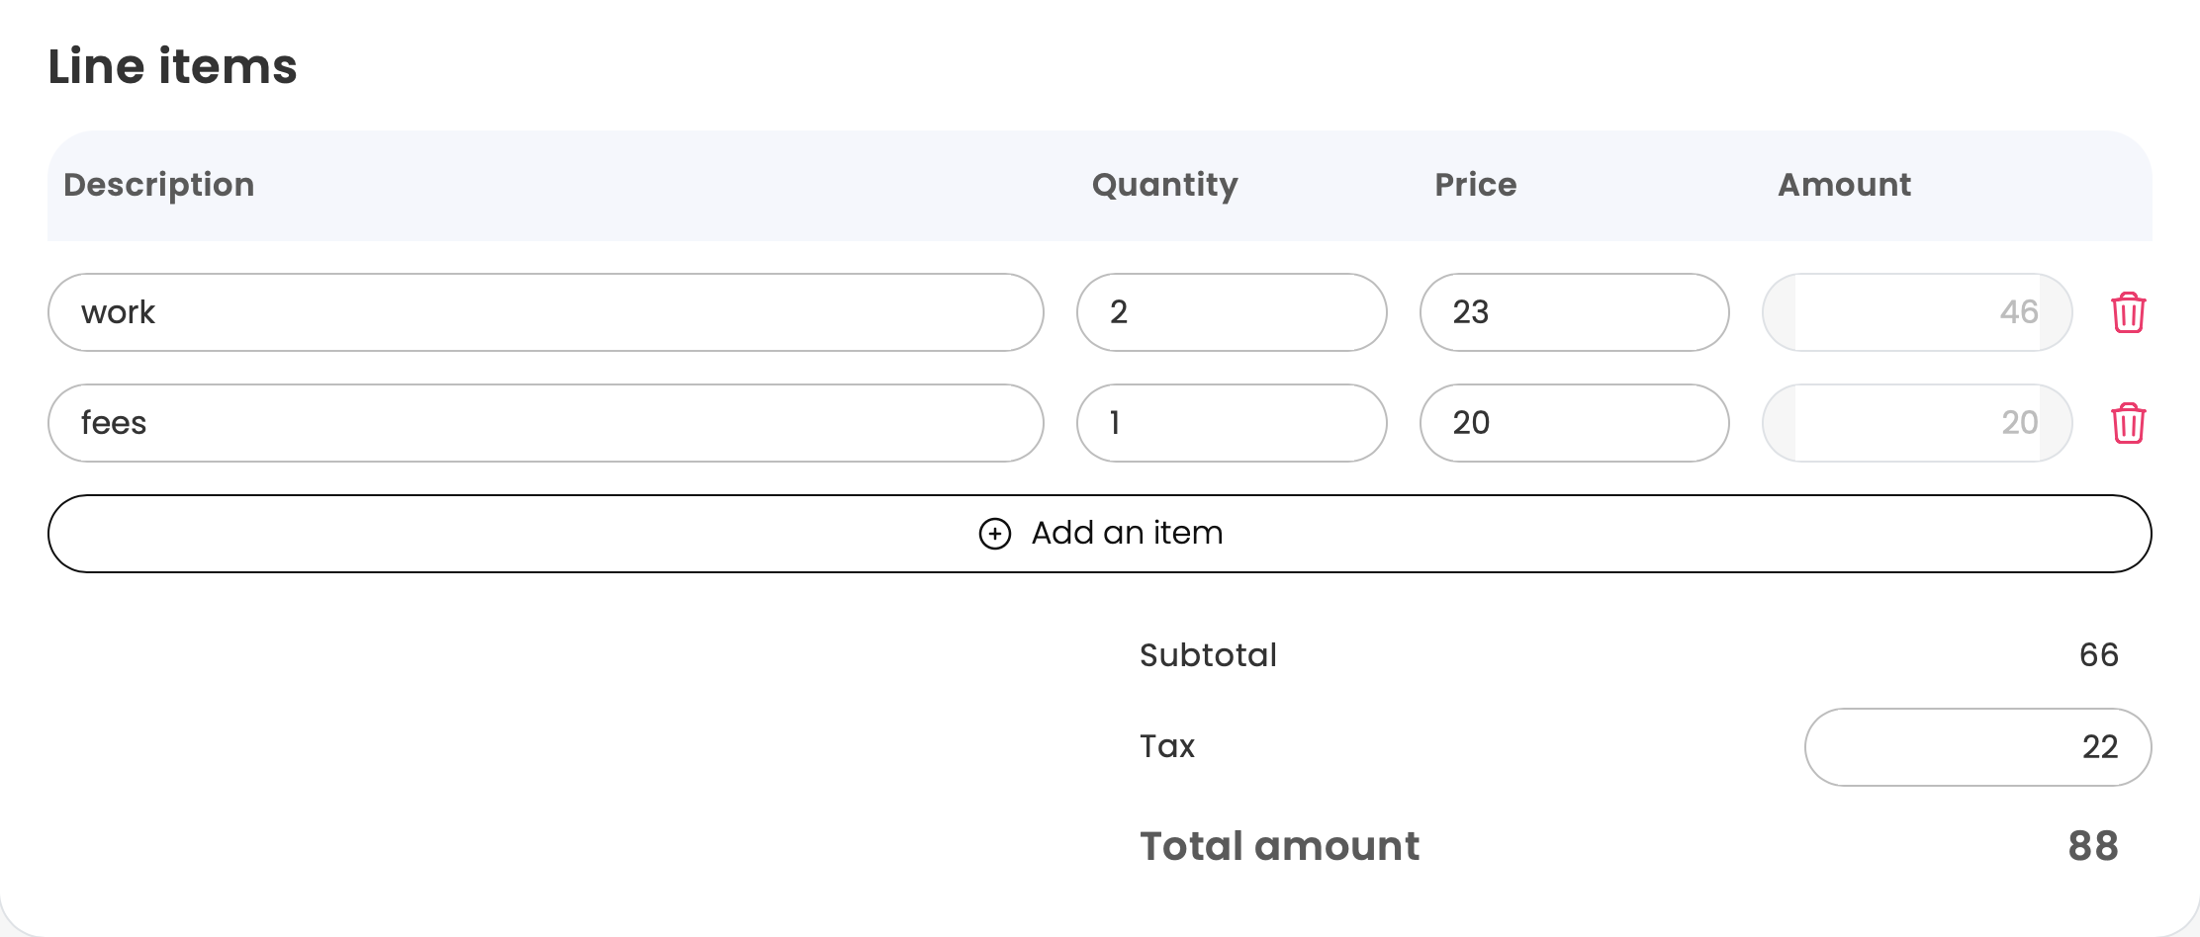
Task: Click the price field showing 20
Action: click(x=1574, y=423)
